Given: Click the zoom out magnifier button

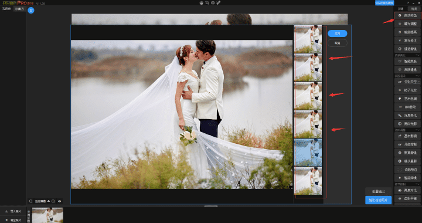Looking at the screenshot, I should [31, 201].
